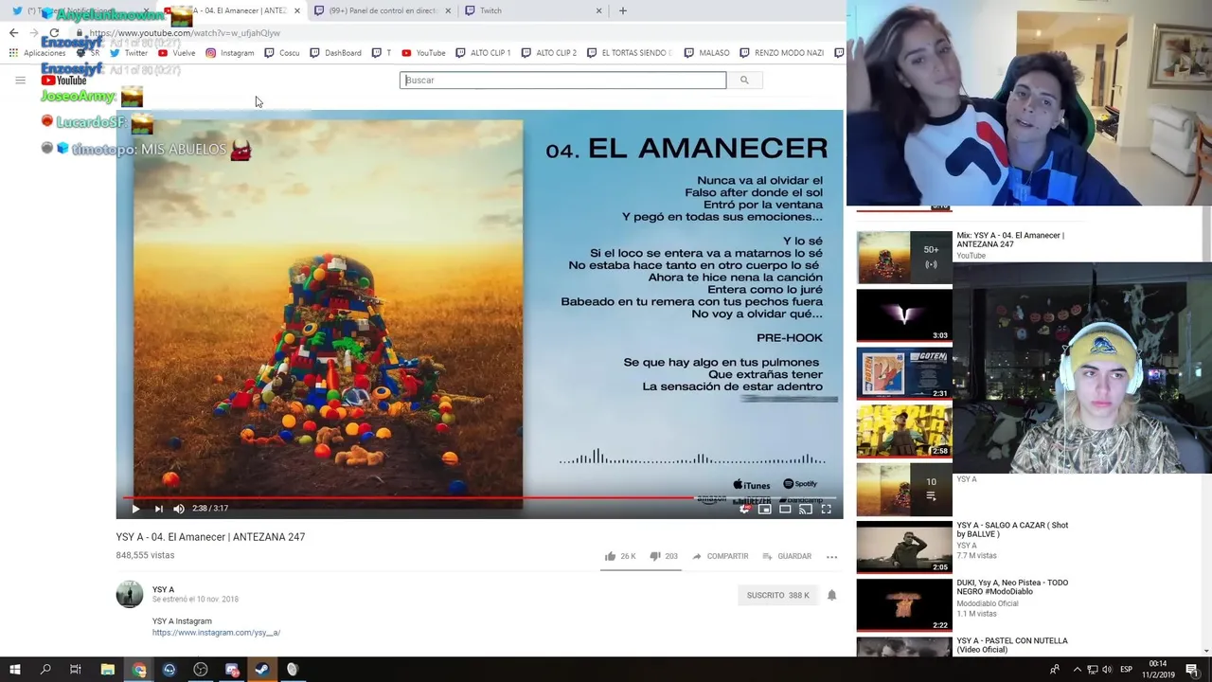Like the video thumbs up icon
This screenshot has height=682, width=1212.
point(610,556)
